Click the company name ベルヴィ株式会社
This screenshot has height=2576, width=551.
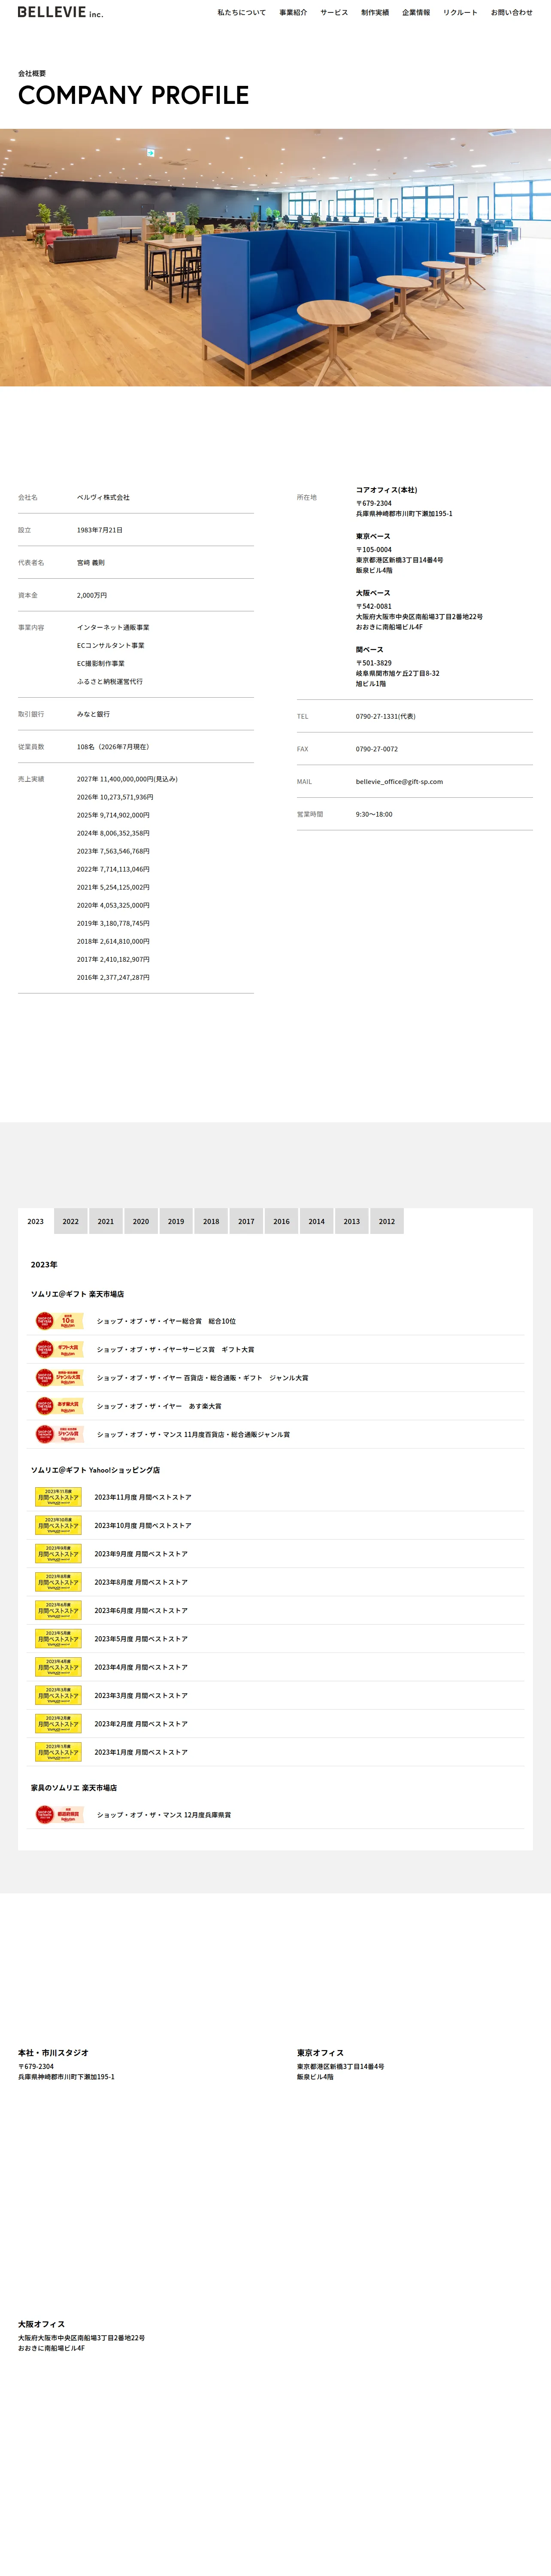[x=103, y=497]
